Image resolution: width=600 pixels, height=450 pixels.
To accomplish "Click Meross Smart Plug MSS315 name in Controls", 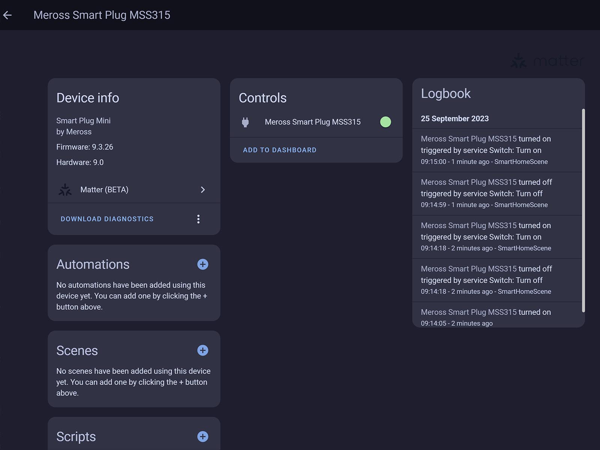I will [312, 122].
